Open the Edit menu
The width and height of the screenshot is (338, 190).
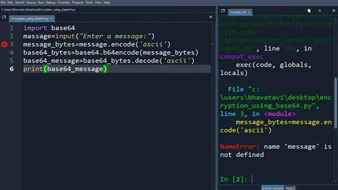click(10, 2)
